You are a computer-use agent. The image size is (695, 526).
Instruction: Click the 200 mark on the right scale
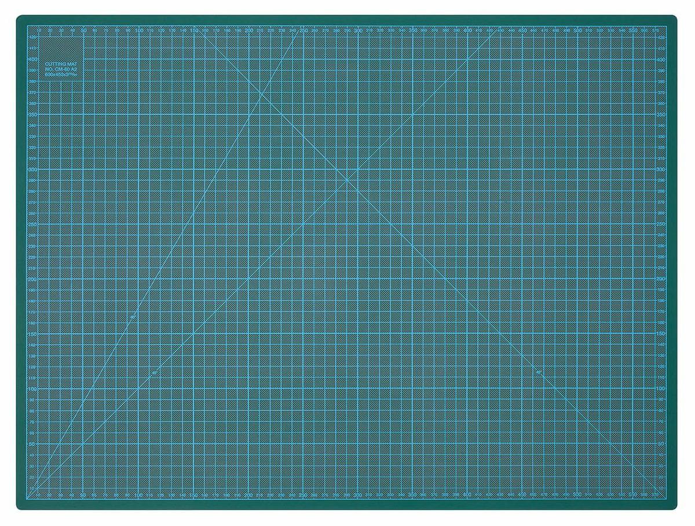point(661,278)
